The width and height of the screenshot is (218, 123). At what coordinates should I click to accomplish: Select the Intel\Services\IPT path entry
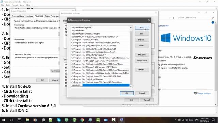click(x=100, y=55)
